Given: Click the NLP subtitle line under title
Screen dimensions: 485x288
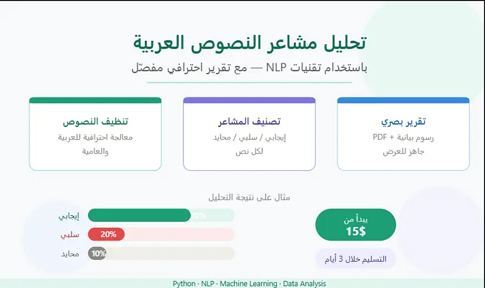Looking at the screenshot, I should (x=249, y=67).
